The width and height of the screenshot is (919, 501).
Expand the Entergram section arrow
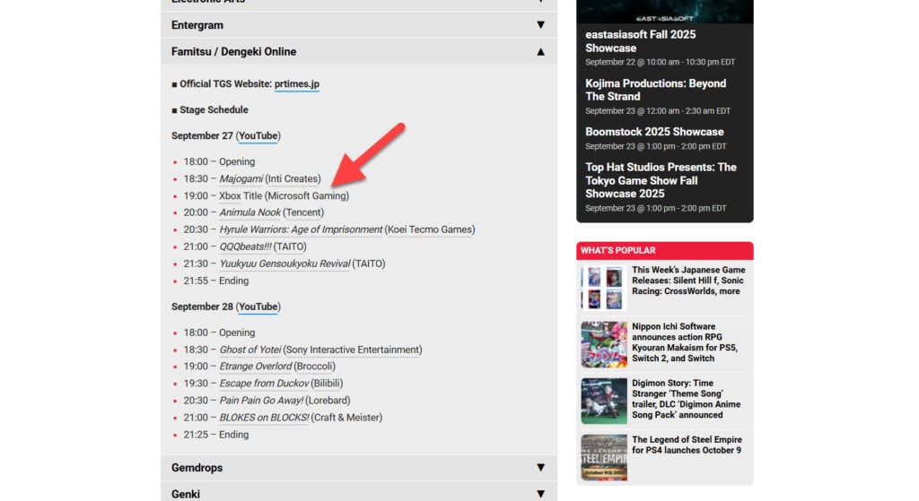coord(540,25)
